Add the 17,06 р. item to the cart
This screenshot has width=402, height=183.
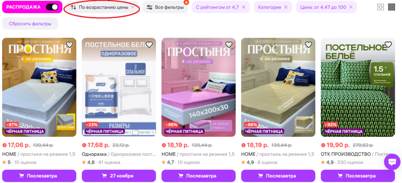(39, 176)
